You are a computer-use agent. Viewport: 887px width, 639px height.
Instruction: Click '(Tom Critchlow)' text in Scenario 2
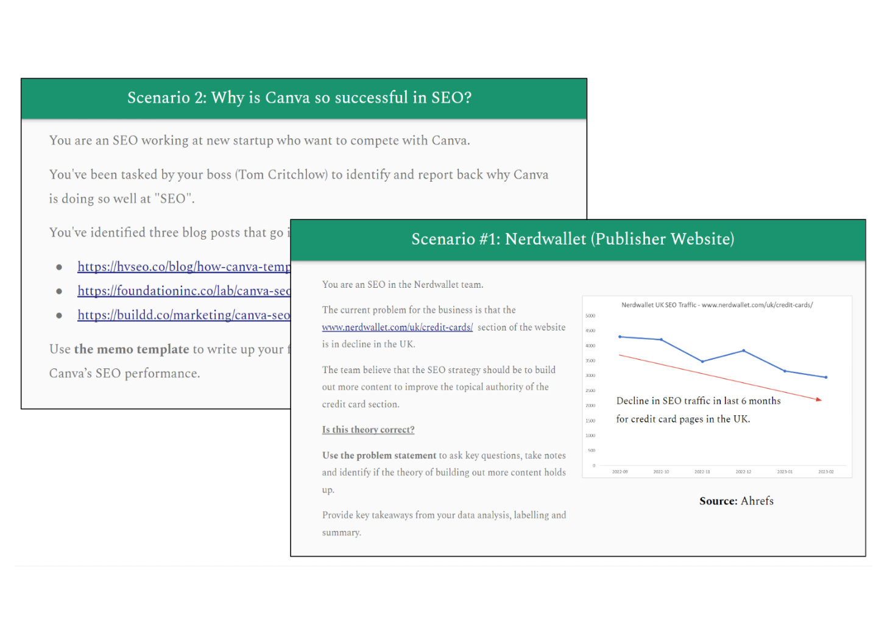click(x=281, y=175)
